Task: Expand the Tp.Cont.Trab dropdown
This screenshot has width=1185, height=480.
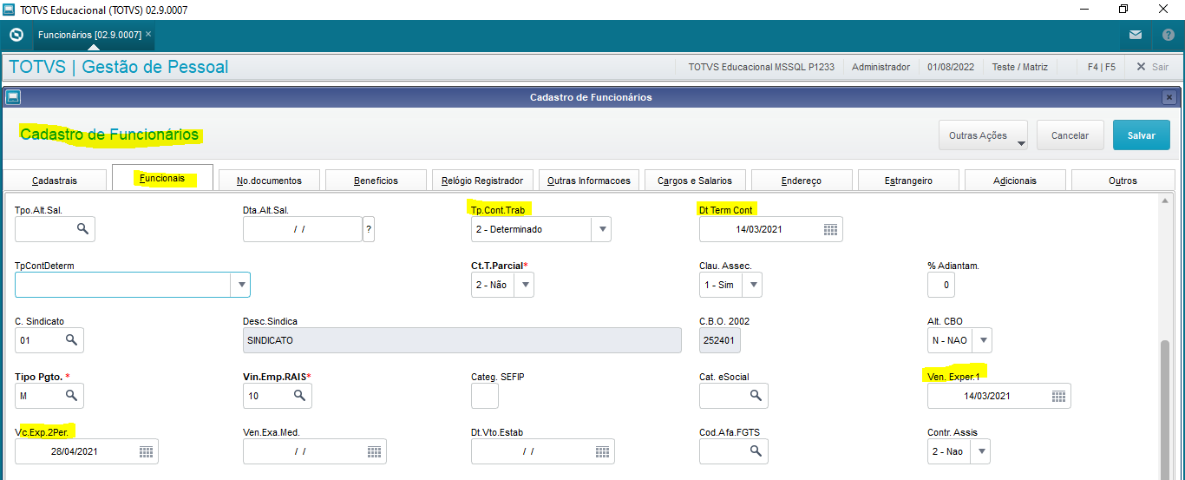Action: [x=602, y=230]
